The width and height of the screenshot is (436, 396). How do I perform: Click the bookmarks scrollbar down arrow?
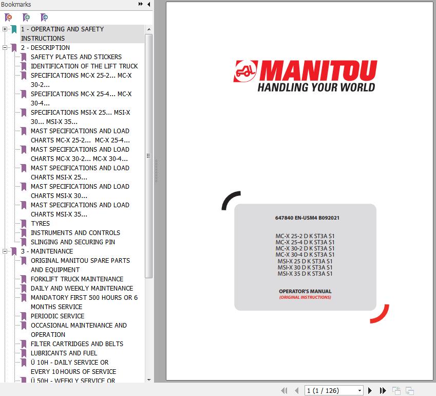tap(149, 380)
